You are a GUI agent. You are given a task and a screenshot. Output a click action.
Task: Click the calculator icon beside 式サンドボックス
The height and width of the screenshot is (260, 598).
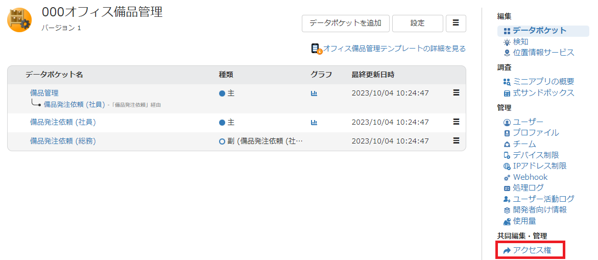(x=507, y=93)
